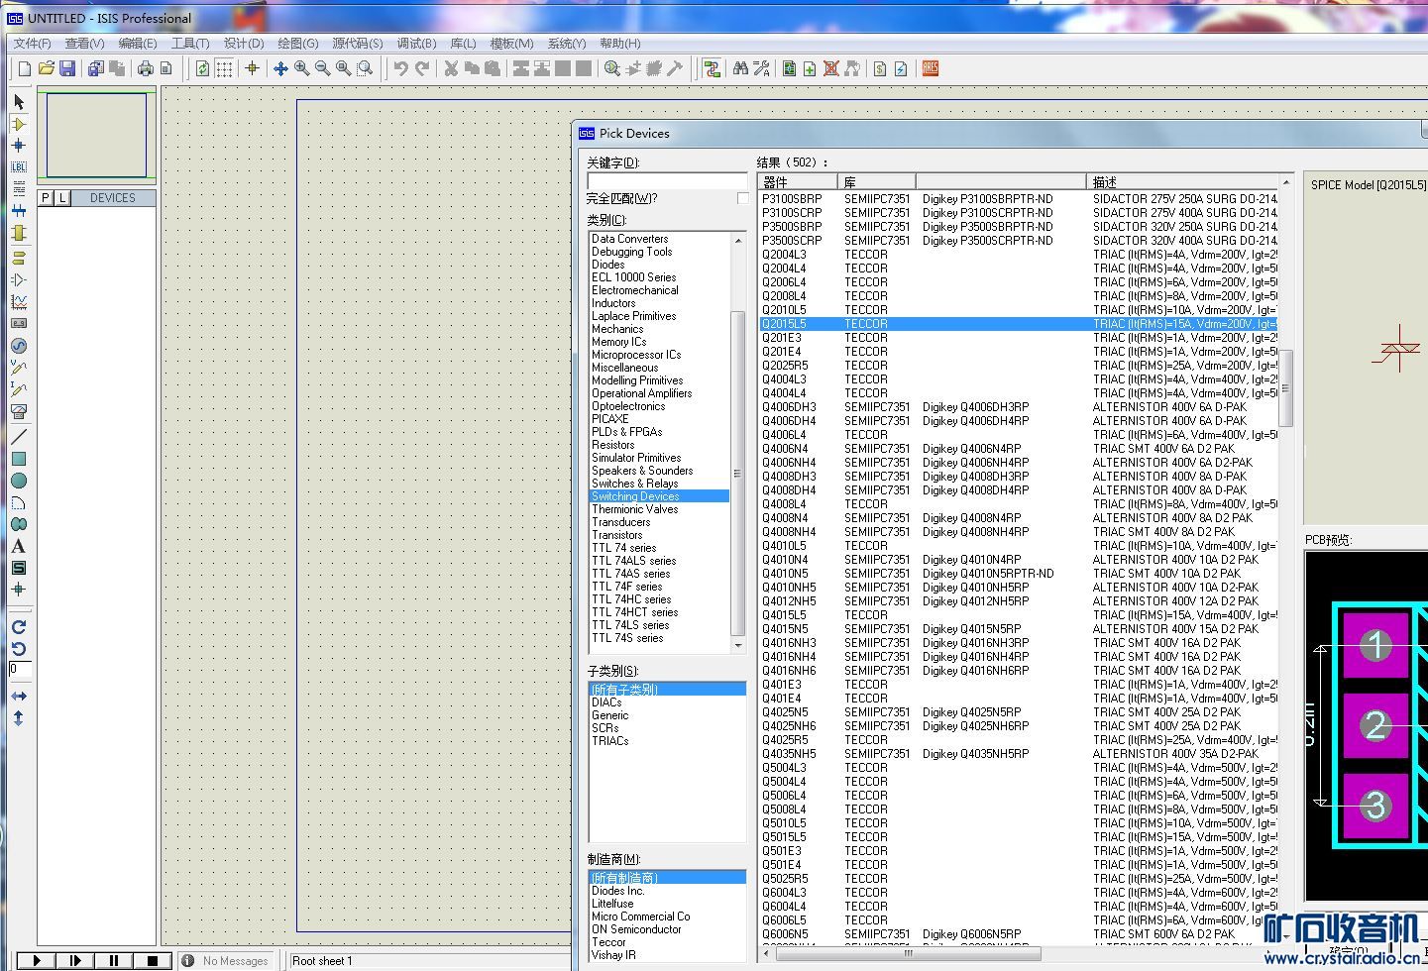Click the ARES netlist transfer icon

pos(930,68)
